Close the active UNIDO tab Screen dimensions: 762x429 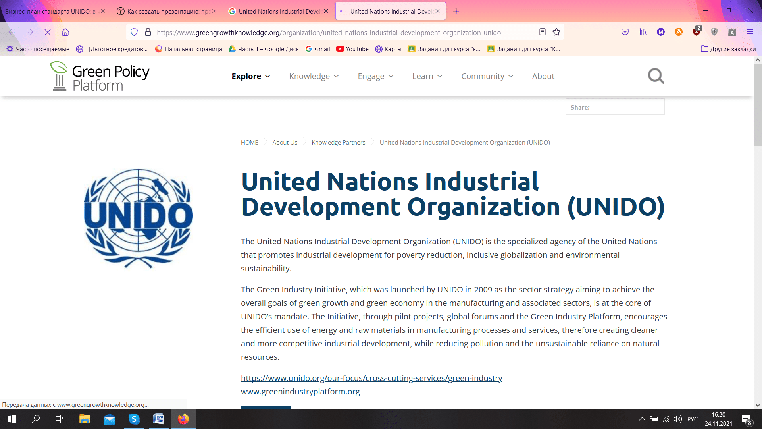437,11
